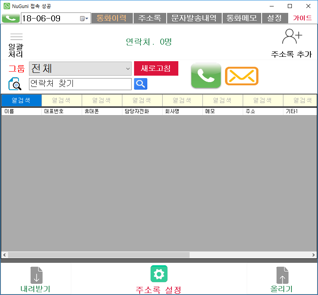The image size is (318, 295).
Task: Sort by the 휴대폰 column header
Action: point(102,111)
